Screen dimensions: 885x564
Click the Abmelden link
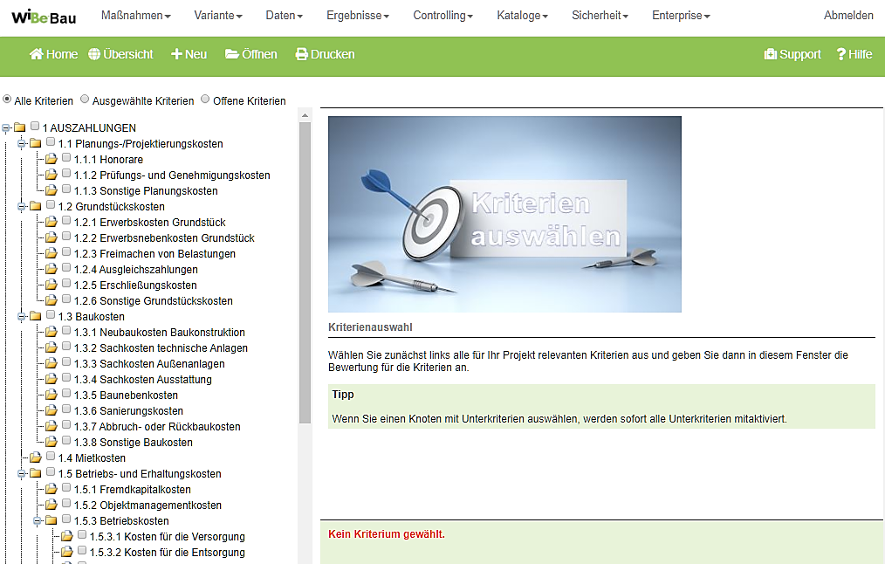pos(848,16)
